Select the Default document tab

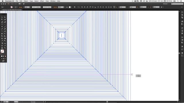(x=12, y=10)
